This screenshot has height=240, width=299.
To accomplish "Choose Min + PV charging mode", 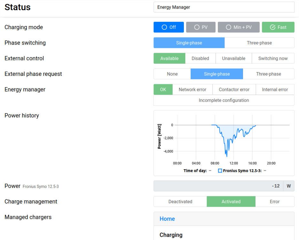I will click(x=239, y=27).
